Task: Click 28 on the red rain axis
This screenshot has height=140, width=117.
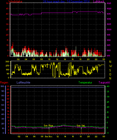Action: coord(8,90)
